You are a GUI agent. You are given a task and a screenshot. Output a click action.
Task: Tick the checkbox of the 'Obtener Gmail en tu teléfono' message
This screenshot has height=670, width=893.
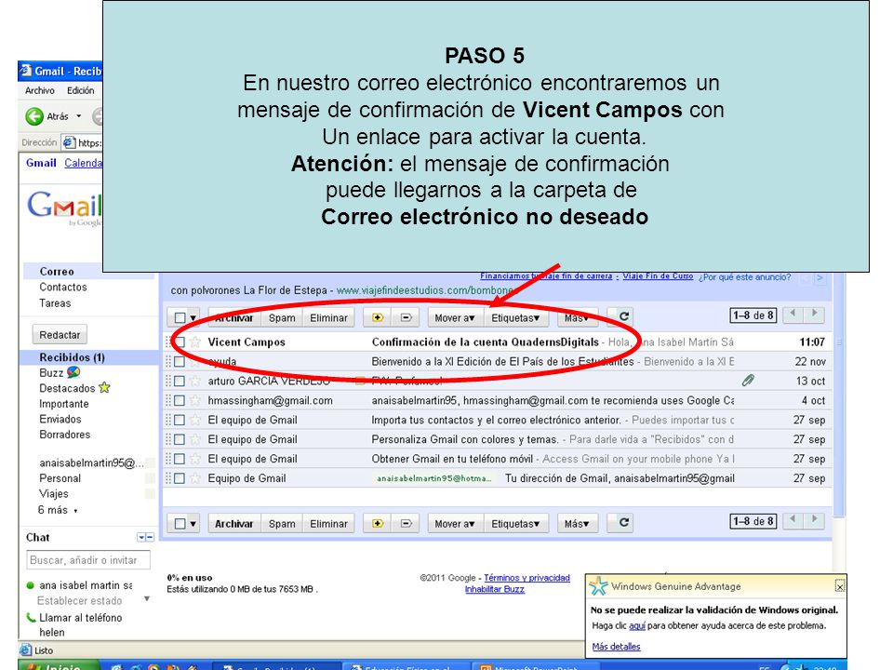[x=180, y=459]
